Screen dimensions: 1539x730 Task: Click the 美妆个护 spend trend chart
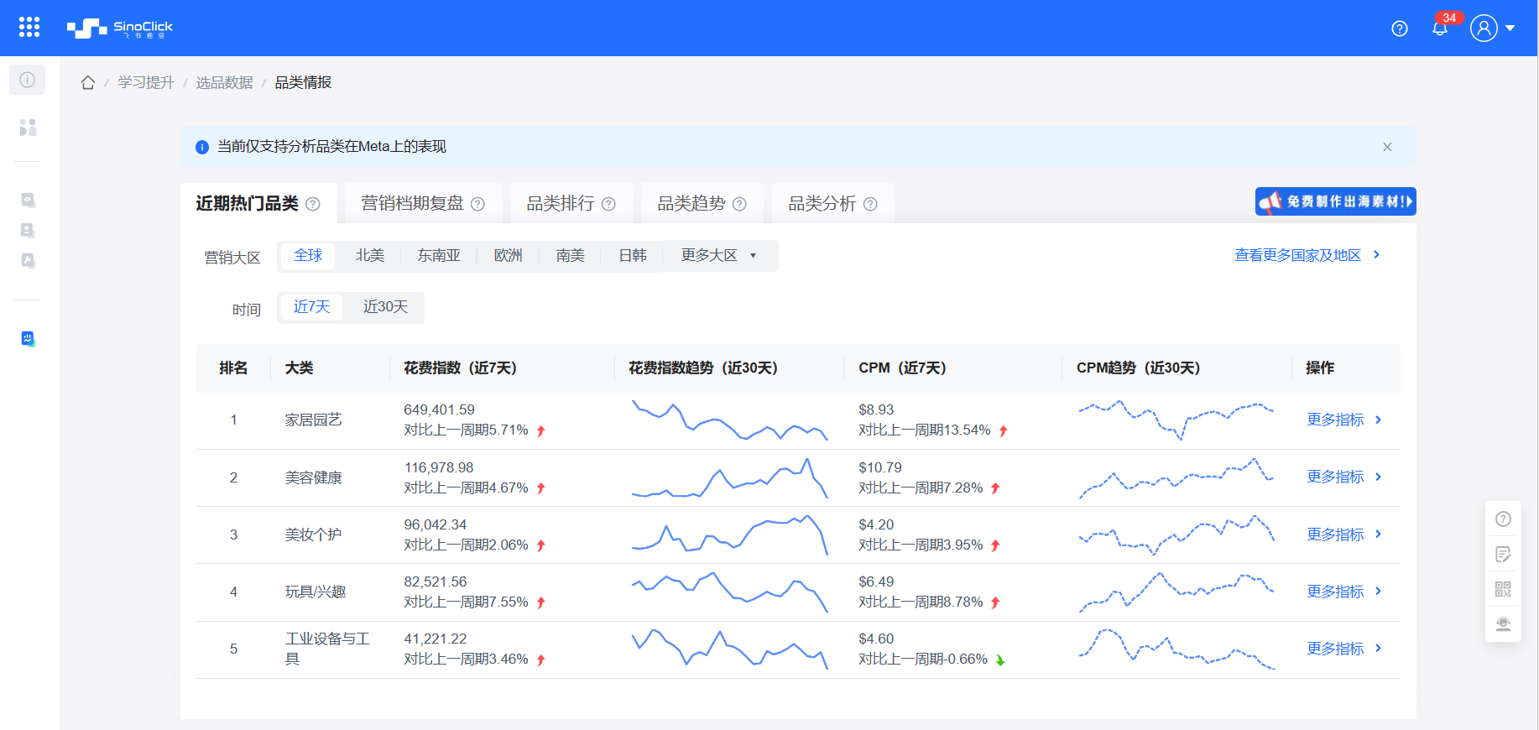click(x=729, y=534)
